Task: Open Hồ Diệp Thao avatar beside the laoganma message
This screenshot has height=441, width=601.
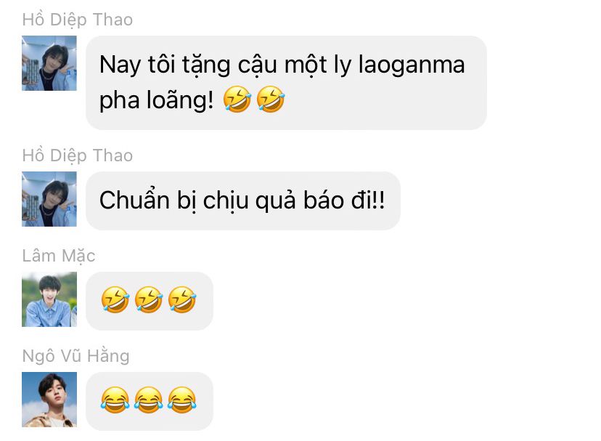Action: point(49,63)
